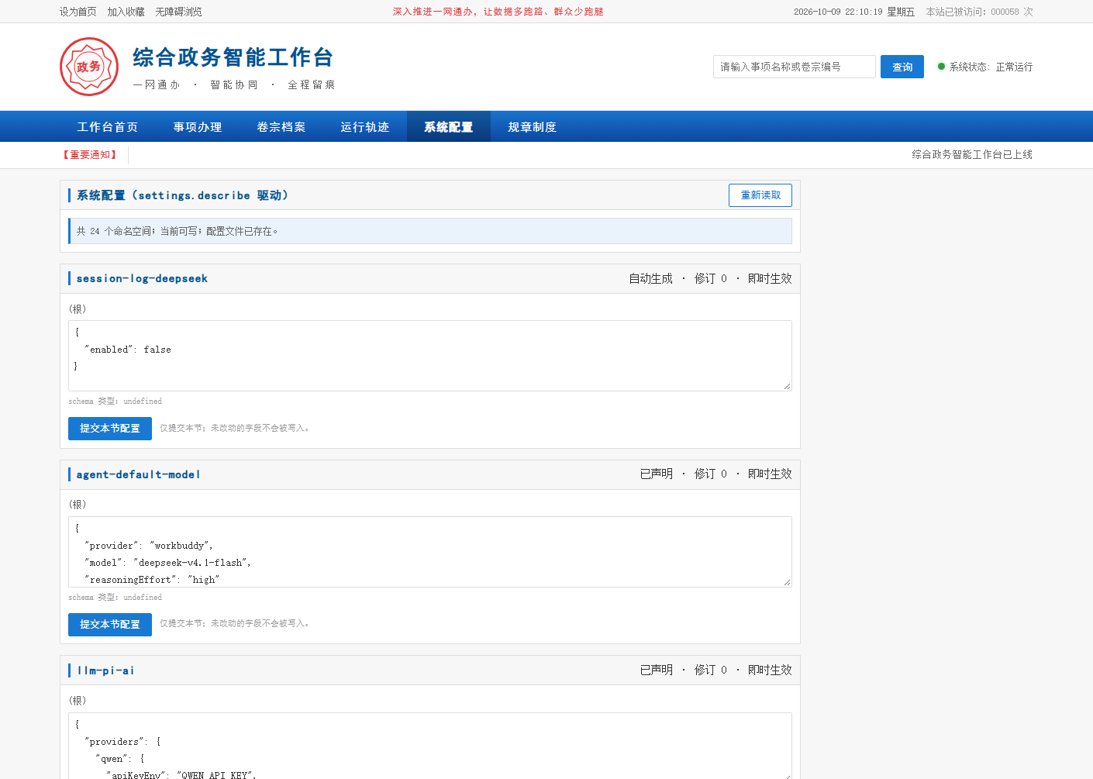Submit session-log-deepseek section with 提交本节配置
Viewport: 1093px width, 779px height.
coord(110,429)
